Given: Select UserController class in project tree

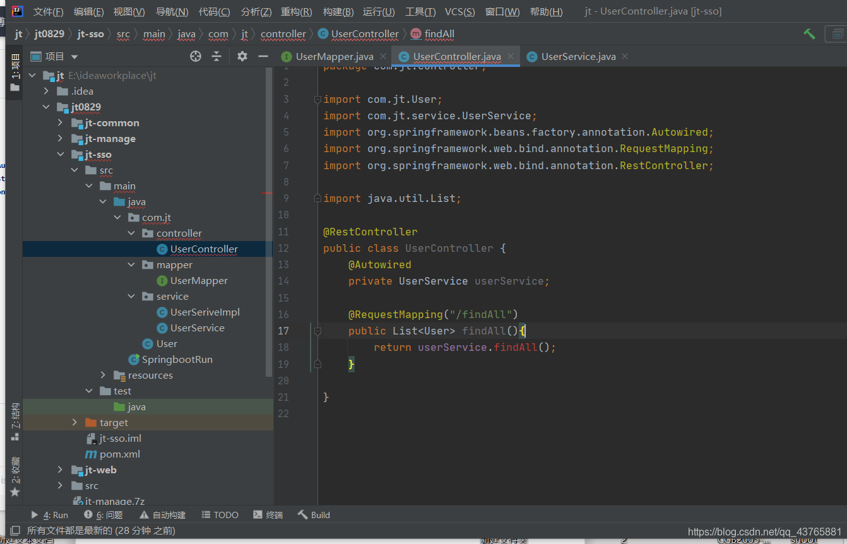Looking at the screenshot, I should pyautogui.click(x=204, y=249).
